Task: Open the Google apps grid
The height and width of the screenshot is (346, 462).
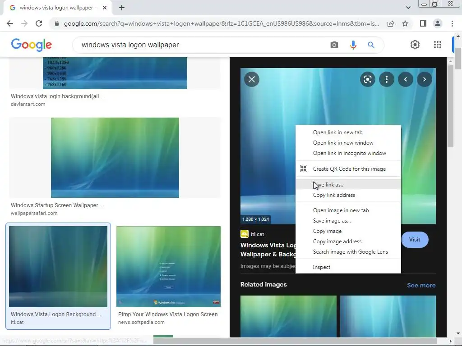Action: [438, 45]
